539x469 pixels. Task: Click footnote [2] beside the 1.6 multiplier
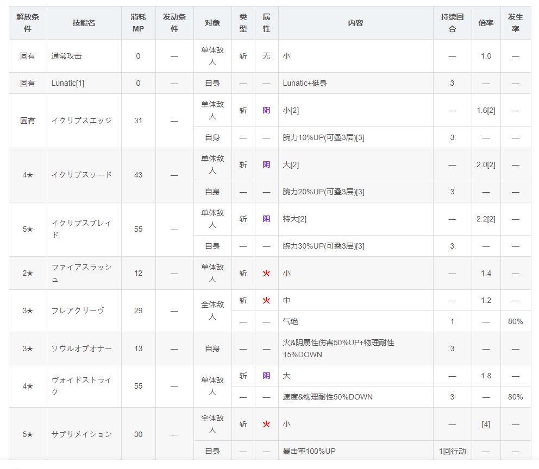[x=491, y=110]
